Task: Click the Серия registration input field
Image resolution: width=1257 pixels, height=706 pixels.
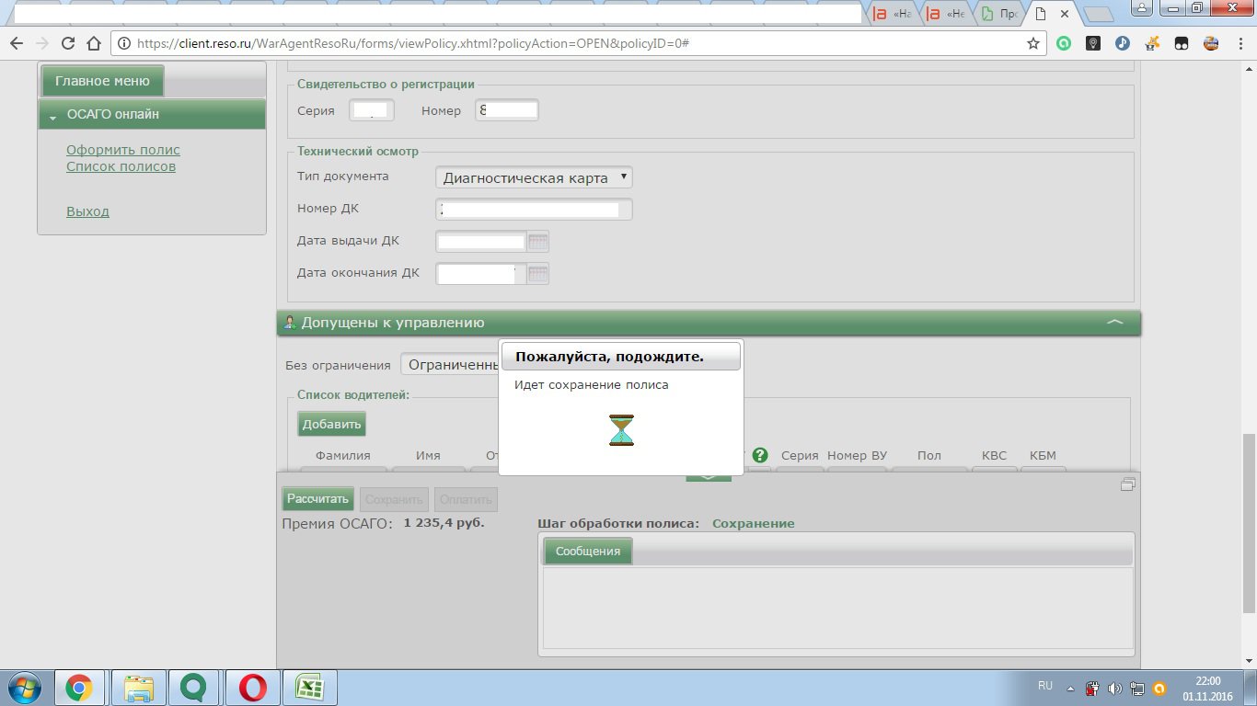Action: pyautogui.click(x=372, y=110)
